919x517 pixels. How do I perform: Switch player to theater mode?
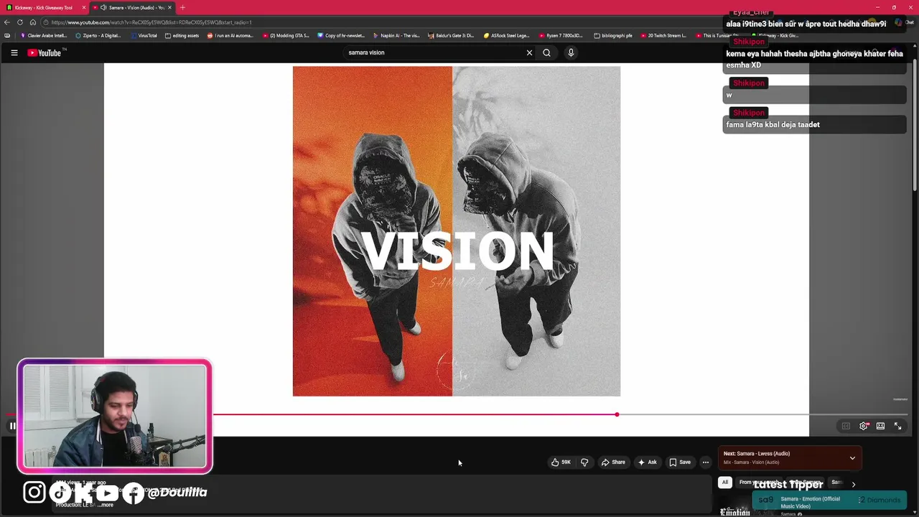tap(880, 426)
